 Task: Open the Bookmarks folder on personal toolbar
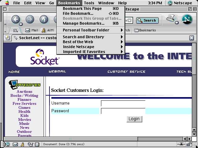[145, 30]
